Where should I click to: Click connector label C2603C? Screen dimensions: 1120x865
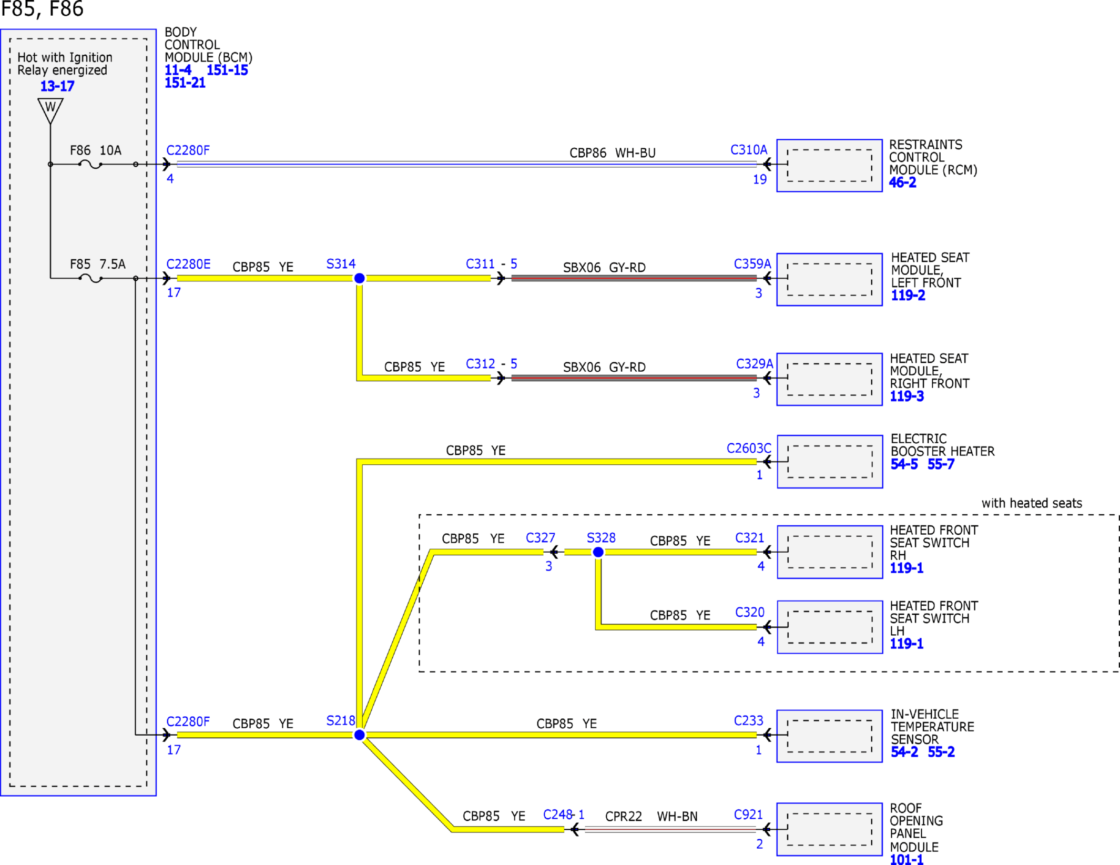click(749, 449)
